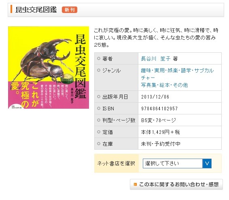This screenshot has height=200, width=229.
Task: Click the 昆虫交尾図鑑 page title heading
Action: [x=36, y=10]
